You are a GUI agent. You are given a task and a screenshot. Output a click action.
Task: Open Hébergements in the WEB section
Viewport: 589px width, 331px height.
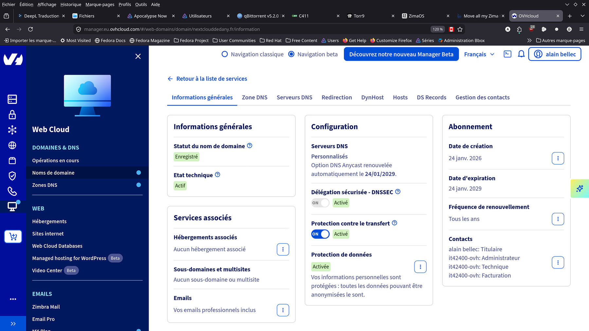click(49, 221)
